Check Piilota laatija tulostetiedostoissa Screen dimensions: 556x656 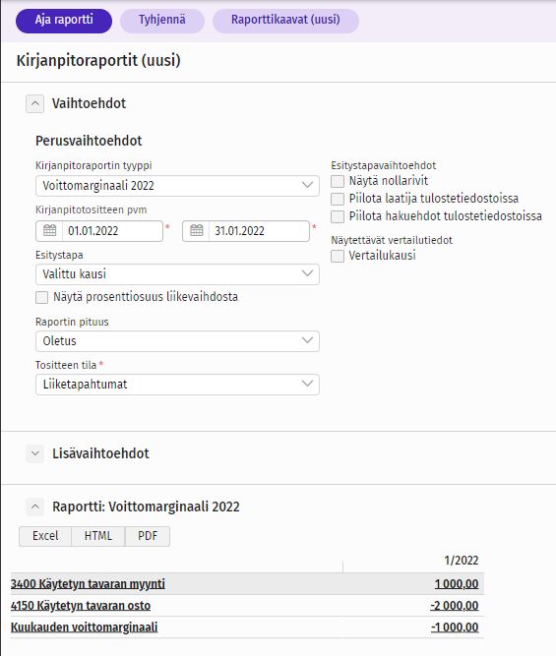(338, 199)
